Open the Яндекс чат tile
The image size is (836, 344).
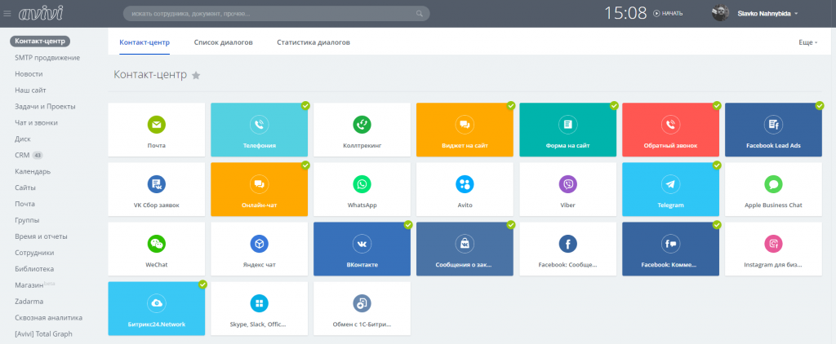click(x=259, y=249)
